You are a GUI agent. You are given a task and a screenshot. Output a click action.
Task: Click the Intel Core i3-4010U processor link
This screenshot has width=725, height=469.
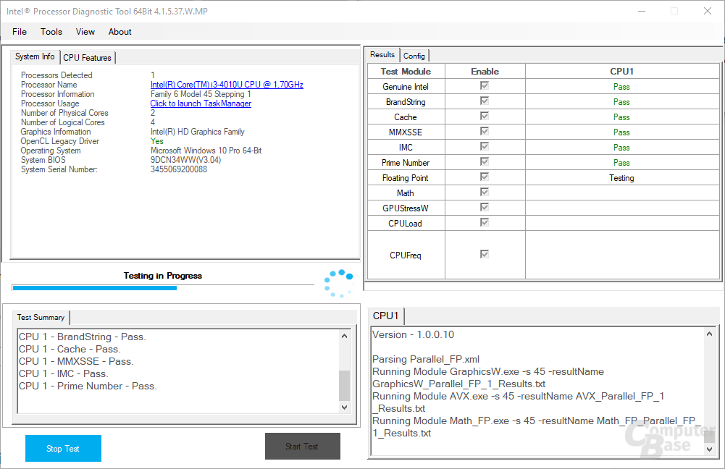point(227,84)
